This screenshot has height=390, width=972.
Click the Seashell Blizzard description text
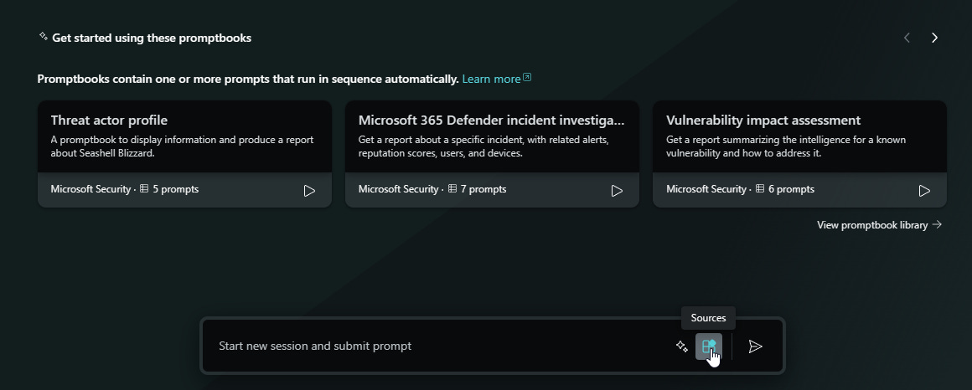tap(183, 146)
